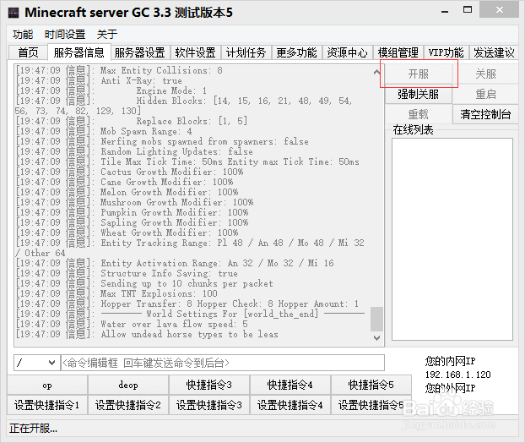Click the Minecraft server app icon in title bar
Viewport: 525px width, 443px height.
pyautogui.click(x=14, y=13)
